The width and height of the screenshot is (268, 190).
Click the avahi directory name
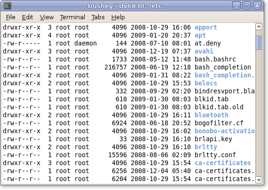[204, 51]
